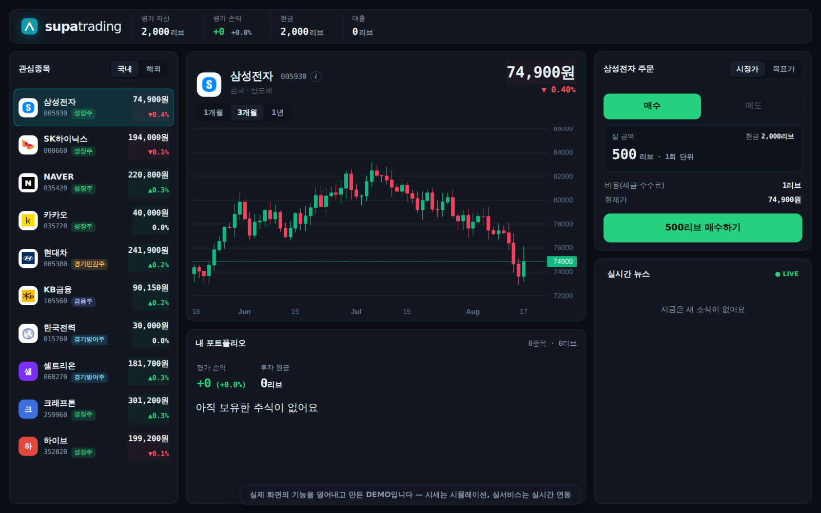Click the 0.40% change under chart price
The height and width of the screenshot is (513, 821).
click(x=558, y=90)
